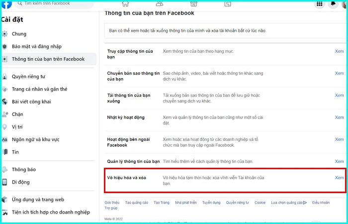Open the Điều khoản footer link

point(321,203)
